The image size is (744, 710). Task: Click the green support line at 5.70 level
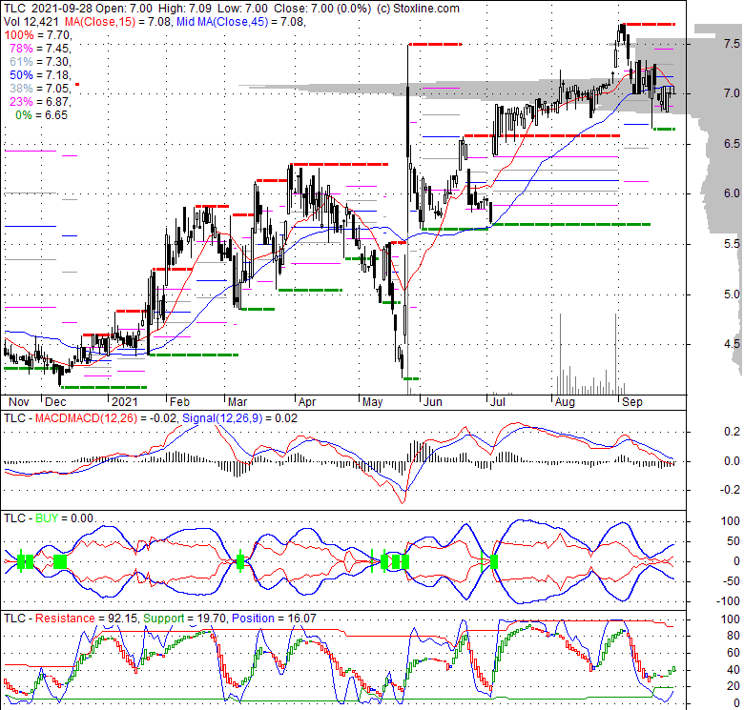(x=571, y=224)
